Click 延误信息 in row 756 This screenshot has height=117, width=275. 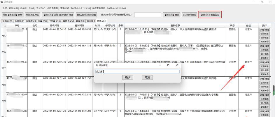(x=265, y=50)
